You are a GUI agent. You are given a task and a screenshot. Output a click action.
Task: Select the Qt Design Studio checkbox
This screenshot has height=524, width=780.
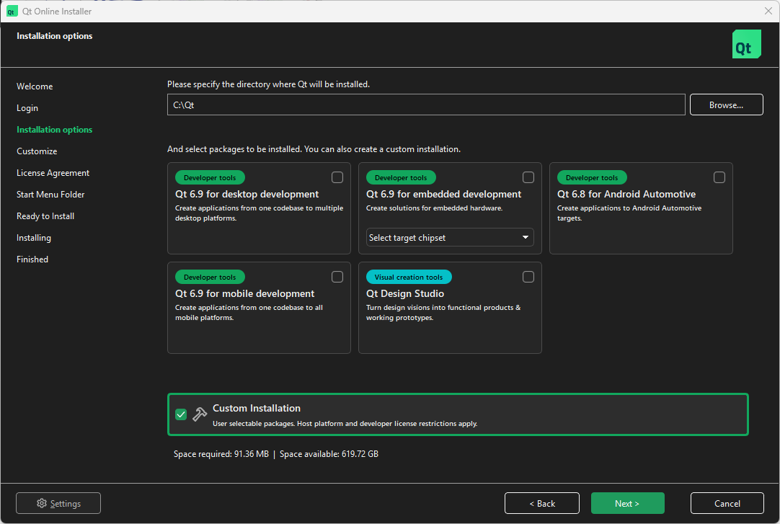pos(528,277)
